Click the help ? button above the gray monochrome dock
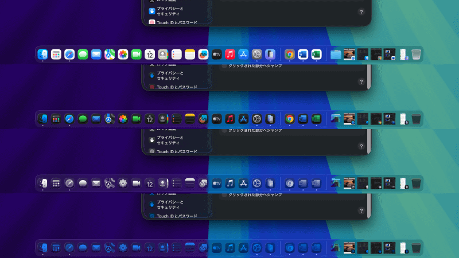The image size is (459, 258). pos(361,146)
